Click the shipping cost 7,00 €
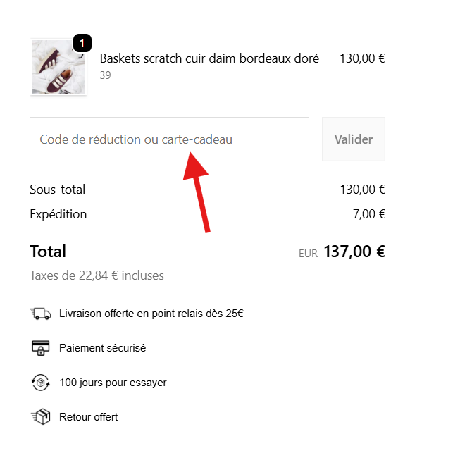Screen dimensions: 472x453 coord(368,214)
